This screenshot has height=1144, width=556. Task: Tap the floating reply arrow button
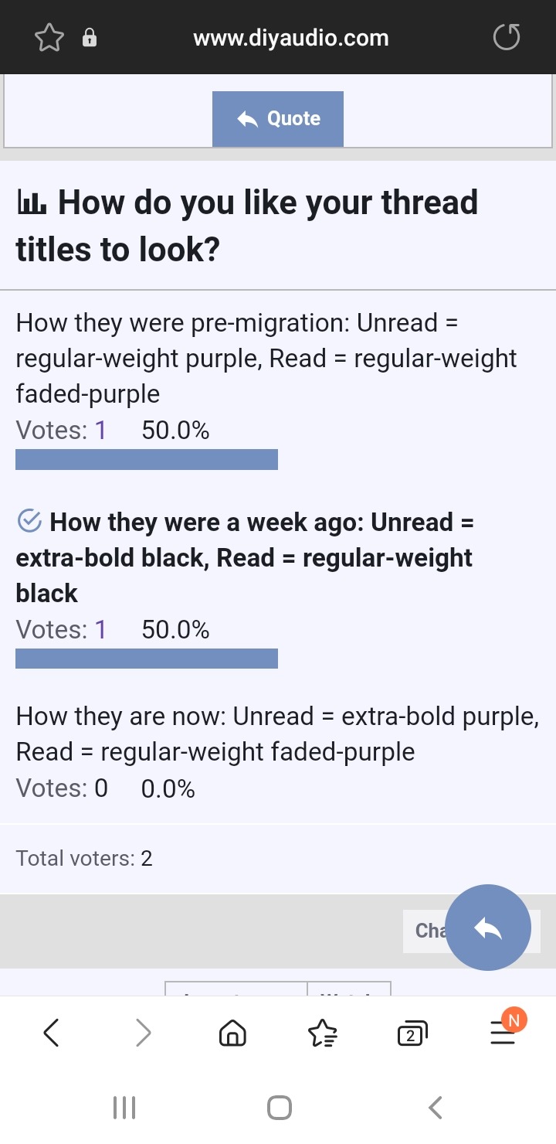(488, 928)
